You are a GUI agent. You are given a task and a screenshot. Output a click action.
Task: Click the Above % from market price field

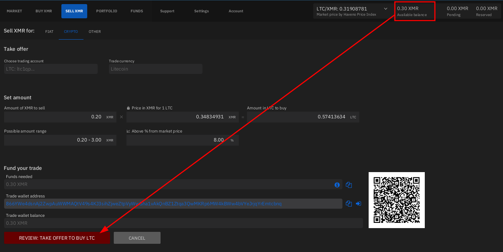point(183,140)
